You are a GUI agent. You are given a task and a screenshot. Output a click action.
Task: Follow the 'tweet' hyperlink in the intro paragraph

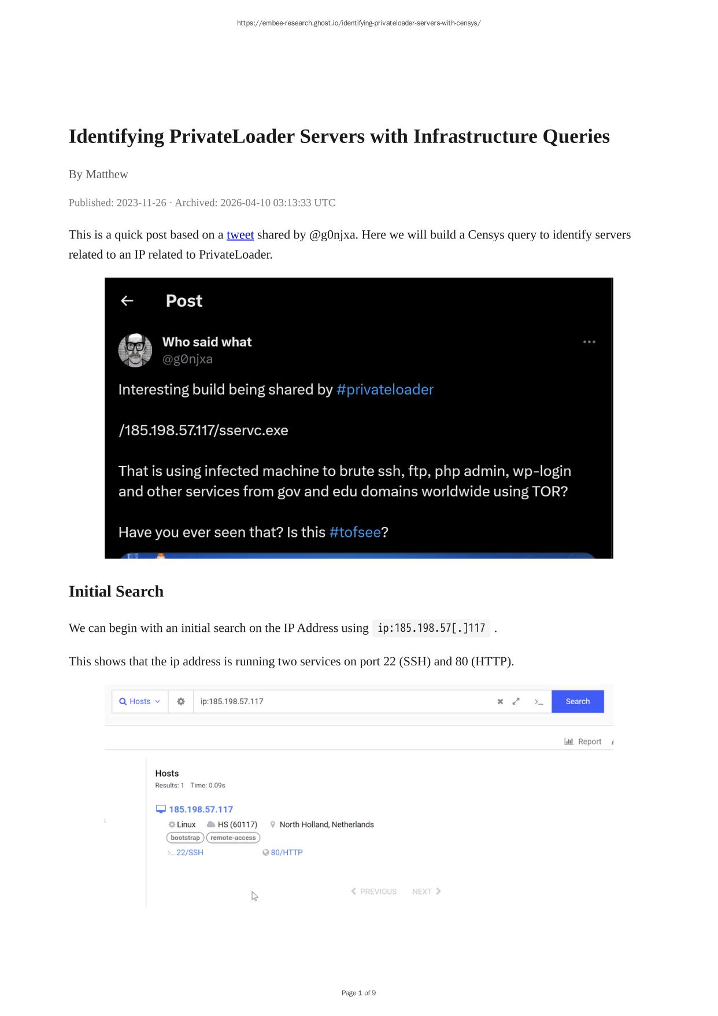pyautogui.click(x=240, y=235)
